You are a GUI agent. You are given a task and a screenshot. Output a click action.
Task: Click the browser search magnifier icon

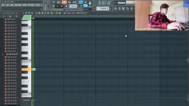tap(8, 13)
